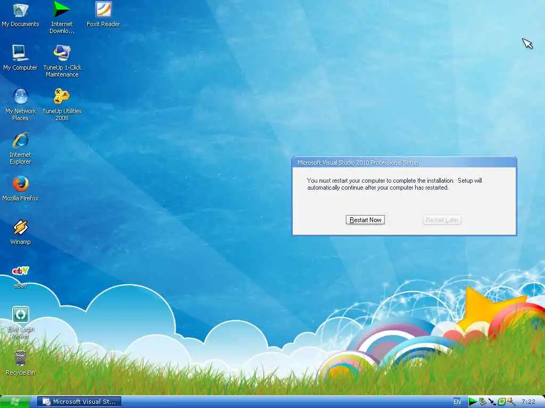The width and height of the screenshot is (545, 408).
Task: Click the round green tray icon
Action: point(501,402)
